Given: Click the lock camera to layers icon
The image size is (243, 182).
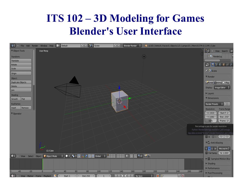Looking at the screenshot, I should [x=127, y=156].
